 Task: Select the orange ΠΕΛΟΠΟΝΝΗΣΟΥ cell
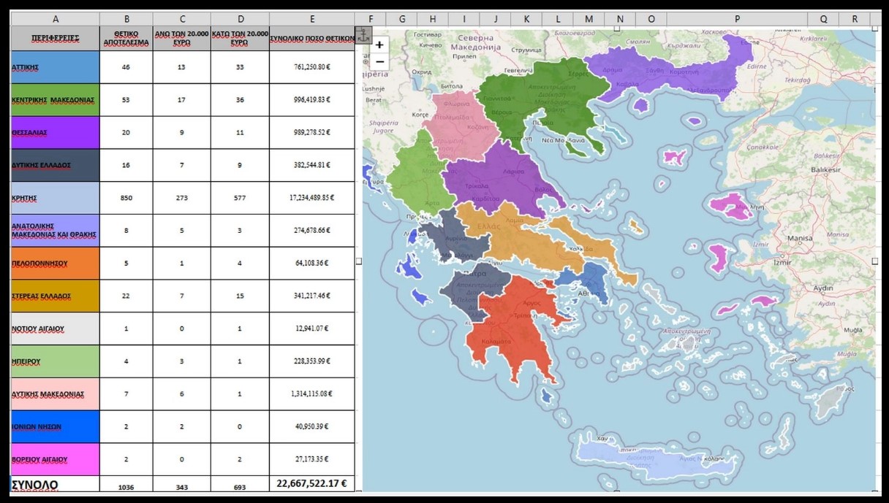[x=56, y=263]
